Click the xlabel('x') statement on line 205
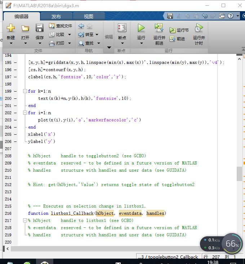The width and height of the screenshot is (245, 264). [41, 134]
